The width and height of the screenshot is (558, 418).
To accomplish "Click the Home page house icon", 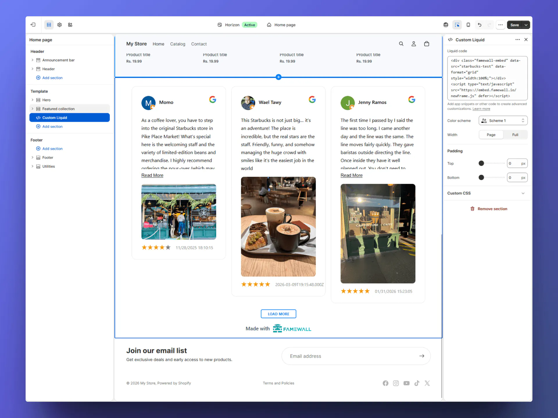I will click(269, 25).
